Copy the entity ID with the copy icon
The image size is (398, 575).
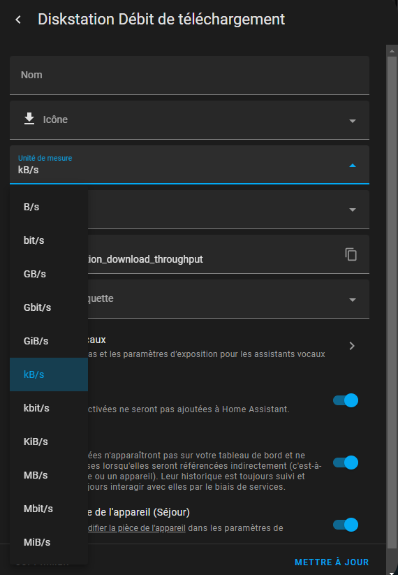[x=351, y=254]
